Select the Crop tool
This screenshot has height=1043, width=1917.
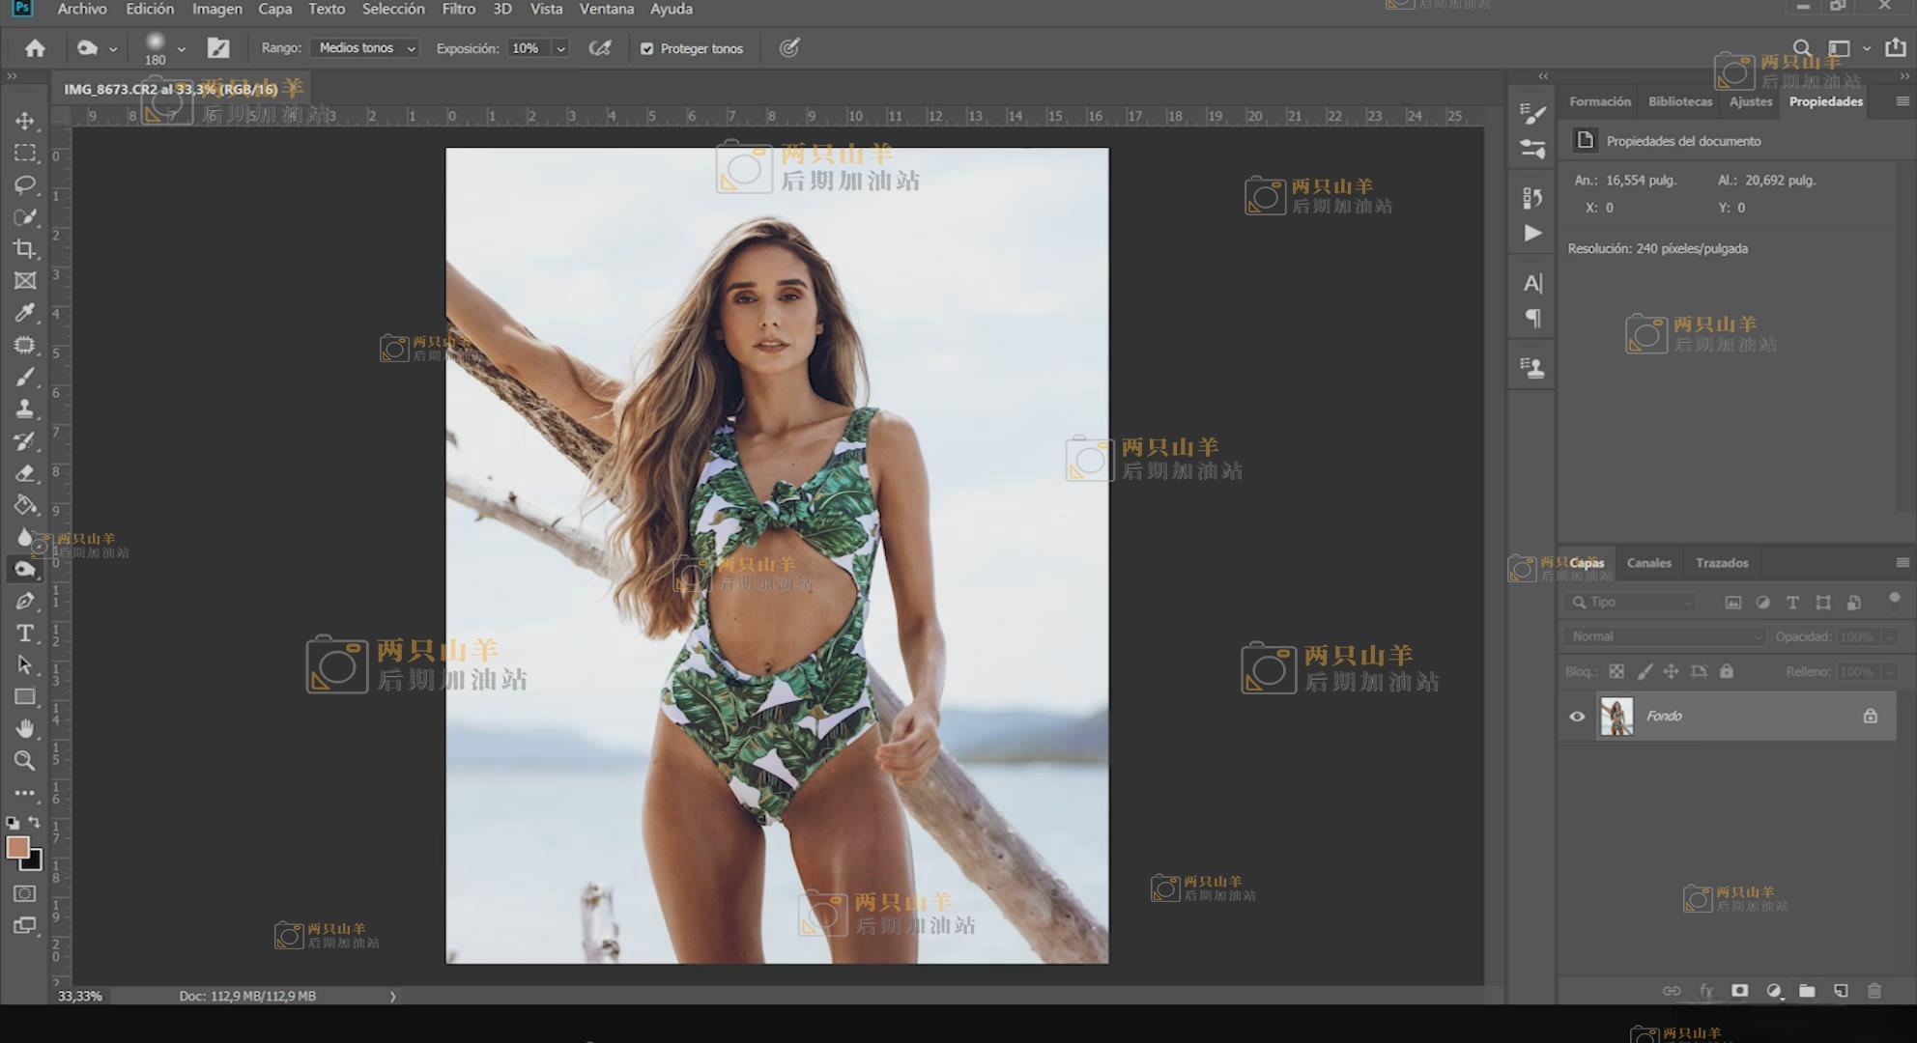[x=25, y=249]
